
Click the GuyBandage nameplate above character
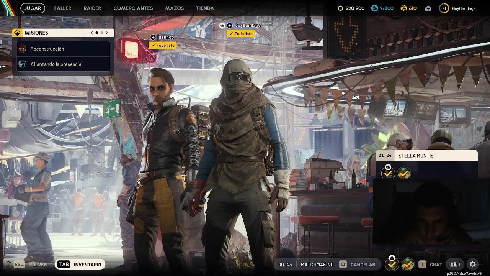tap(248, 25)
